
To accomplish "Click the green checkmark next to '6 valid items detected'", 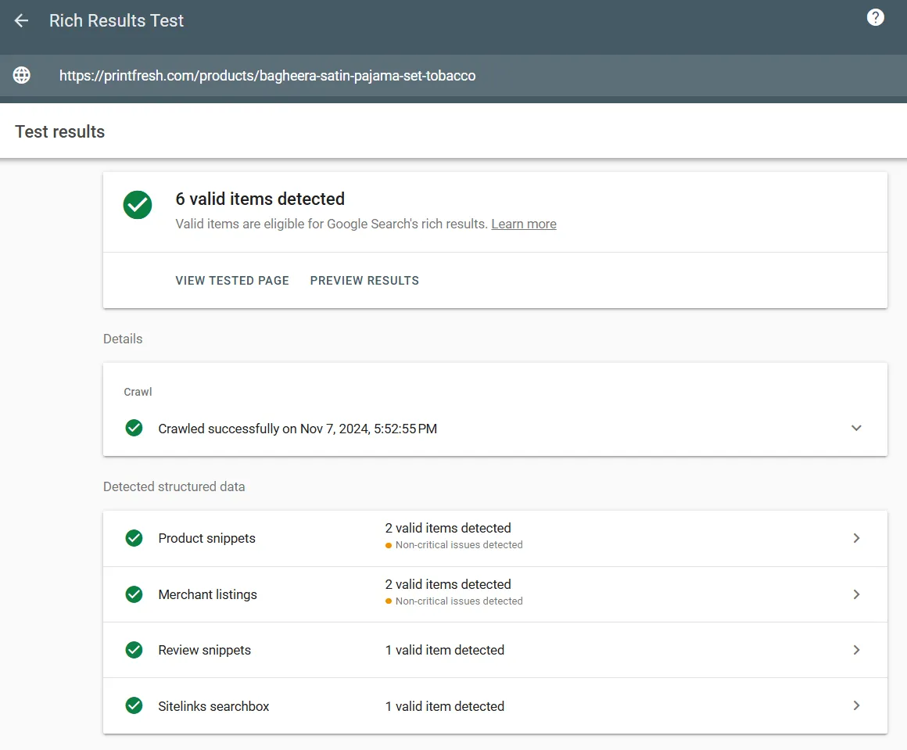I will pyautogui.click(x=138, y=205).
